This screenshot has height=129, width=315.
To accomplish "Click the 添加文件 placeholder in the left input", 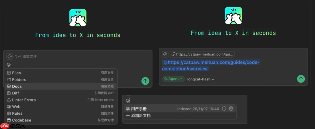I will point(30,56).
